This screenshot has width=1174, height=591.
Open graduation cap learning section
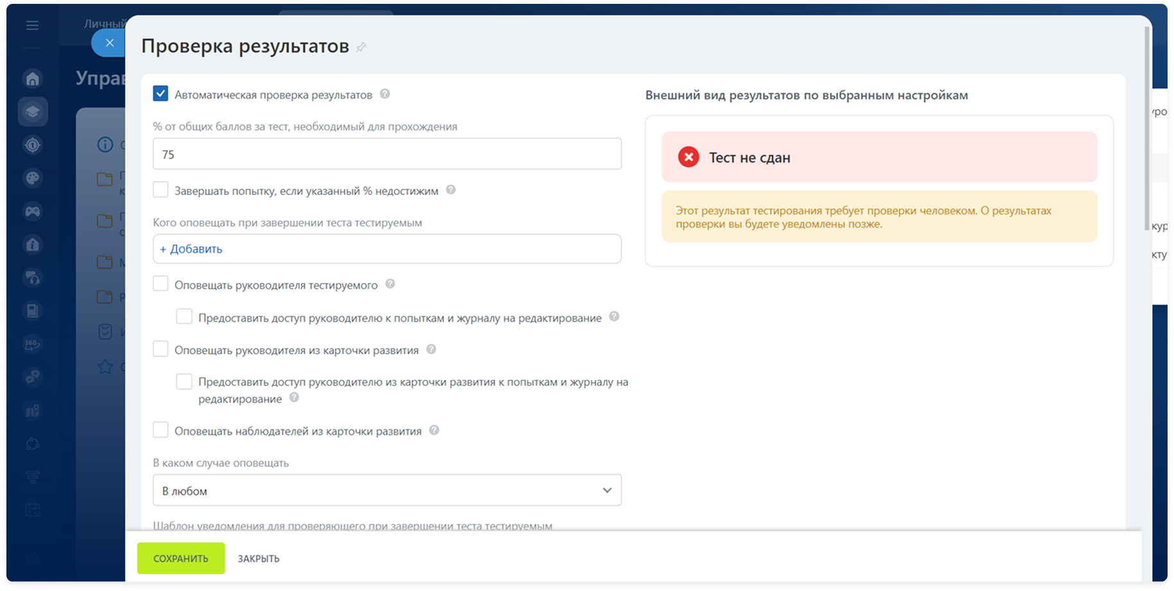(x=33, y=112)
